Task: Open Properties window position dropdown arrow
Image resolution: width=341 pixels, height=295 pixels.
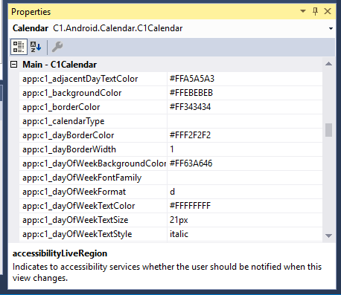Action: pos(303,11)
